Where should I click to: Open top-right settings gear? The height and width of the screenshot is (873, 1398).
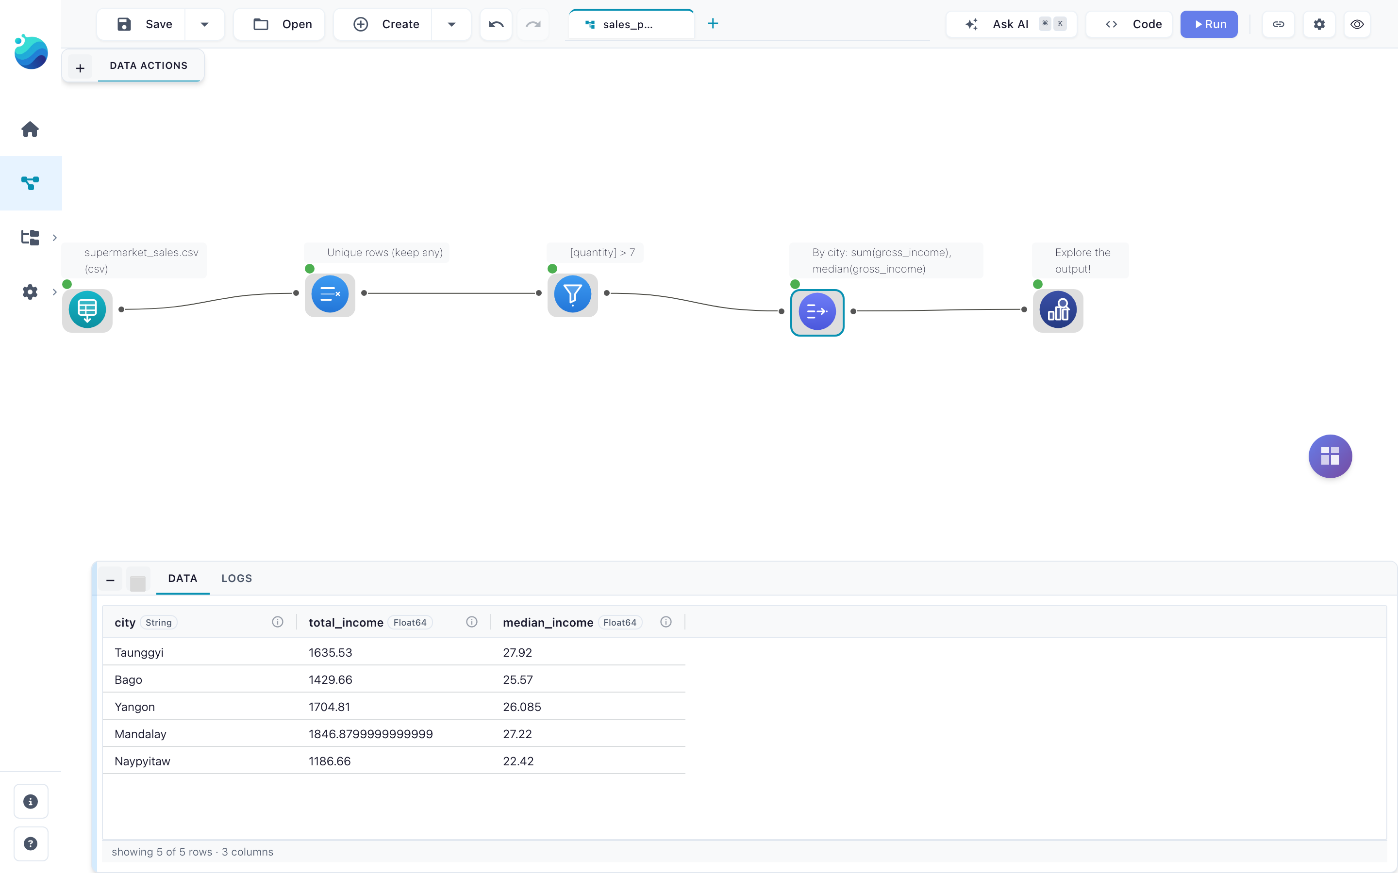pyautogui.click(x=1319, y=24)
